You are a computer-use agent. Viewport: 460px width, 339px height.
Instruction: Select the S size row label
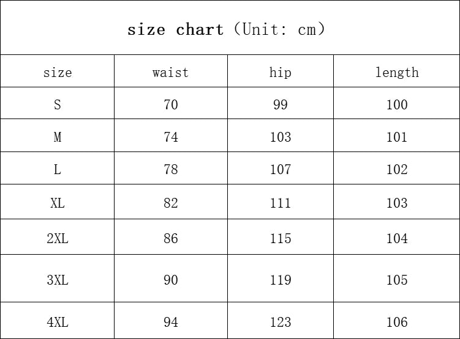[58, 105]
